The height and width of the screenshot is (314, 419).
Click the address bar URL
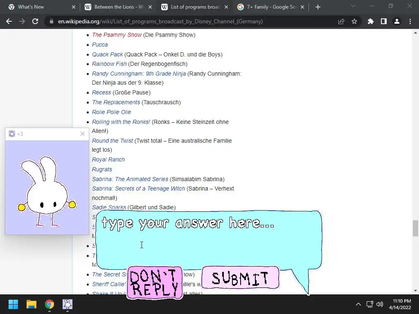160,21
